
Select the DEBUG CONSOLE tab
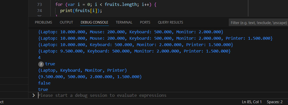click(x=94, y=22)
